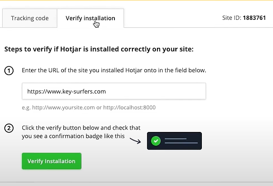The image size is (273, 186).
Task: Click the green Verify Installation button
Action: (x=52, y=161)
